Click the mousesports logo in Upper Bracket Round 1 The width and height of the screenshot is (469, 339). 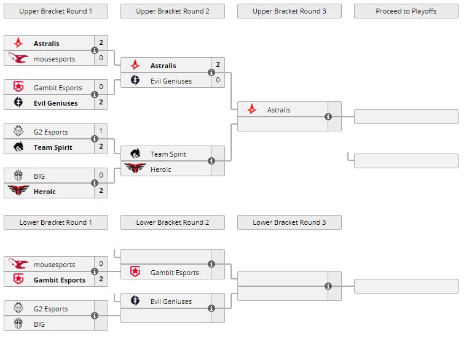coord(18,58)
